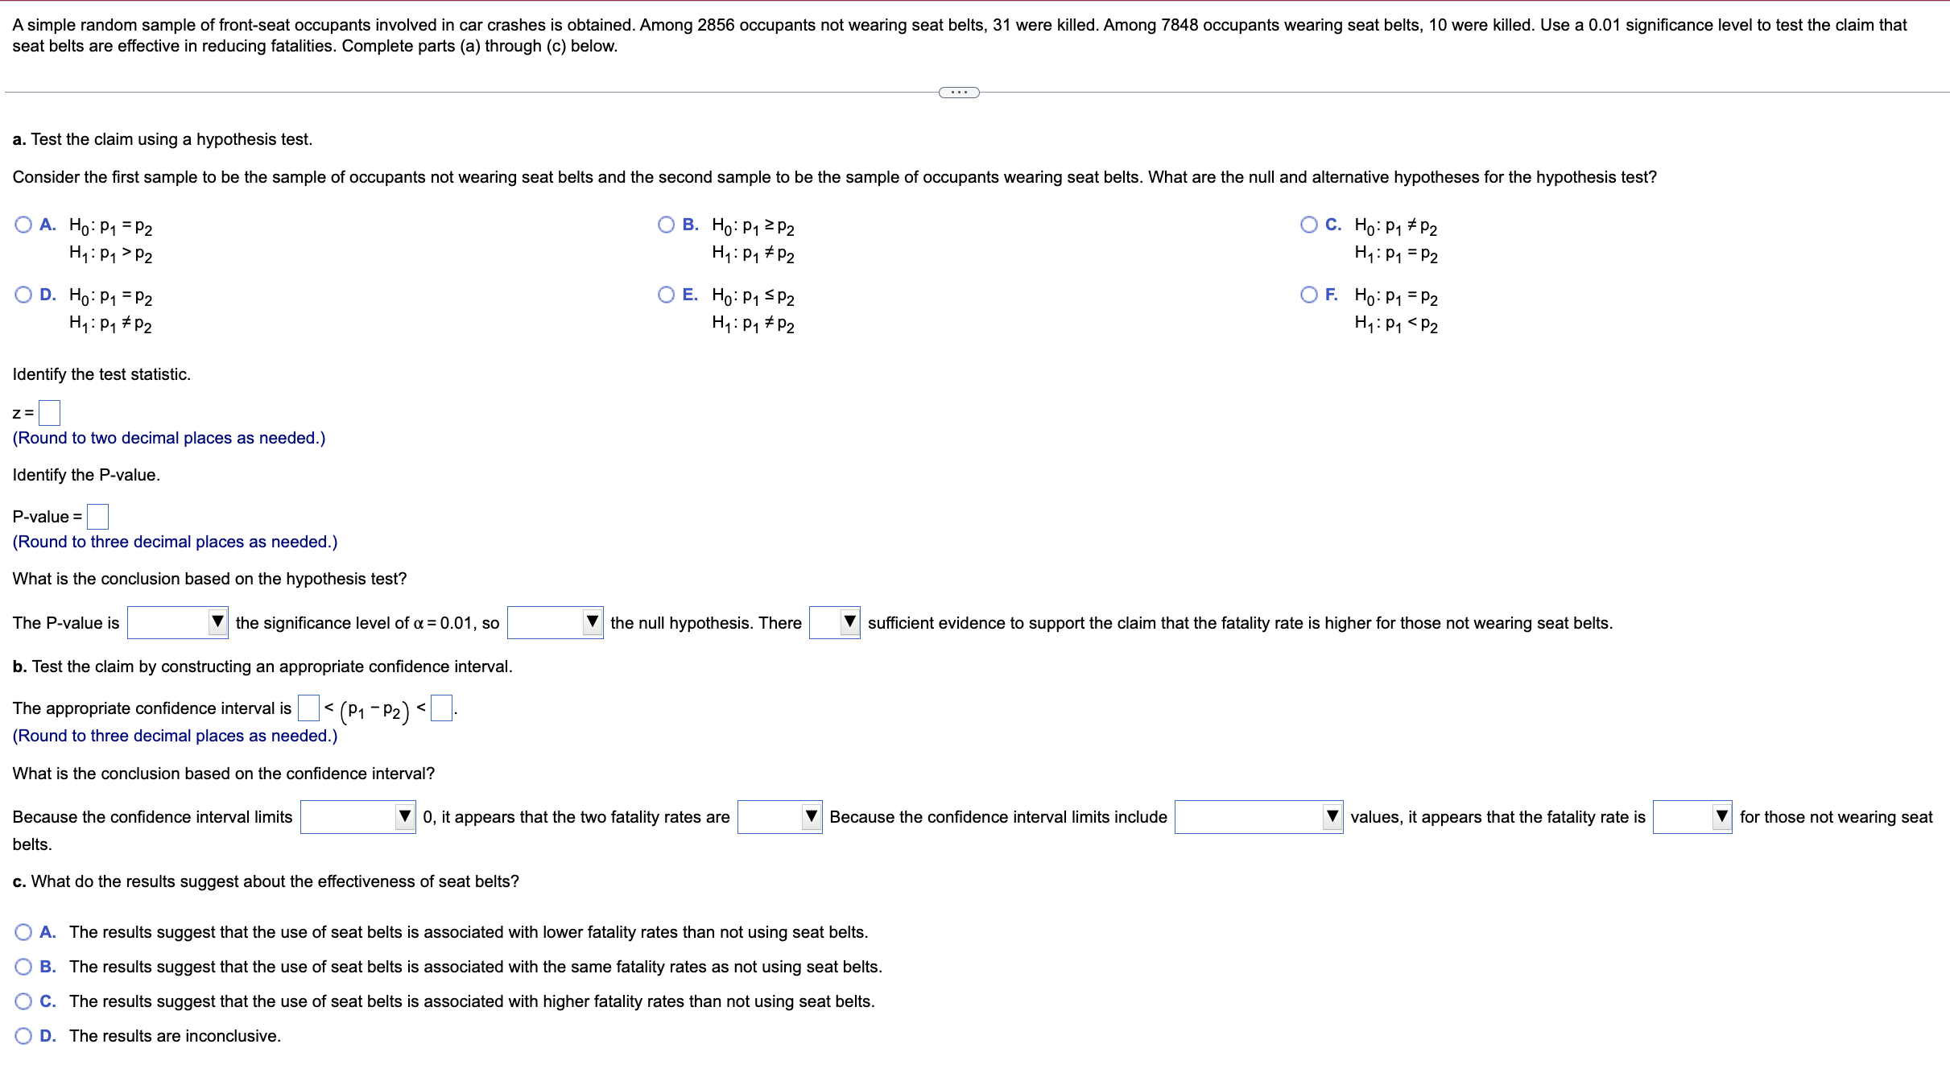Choose hypothesis option B
1950x1069 pixels.
click(x=666, y=225)
